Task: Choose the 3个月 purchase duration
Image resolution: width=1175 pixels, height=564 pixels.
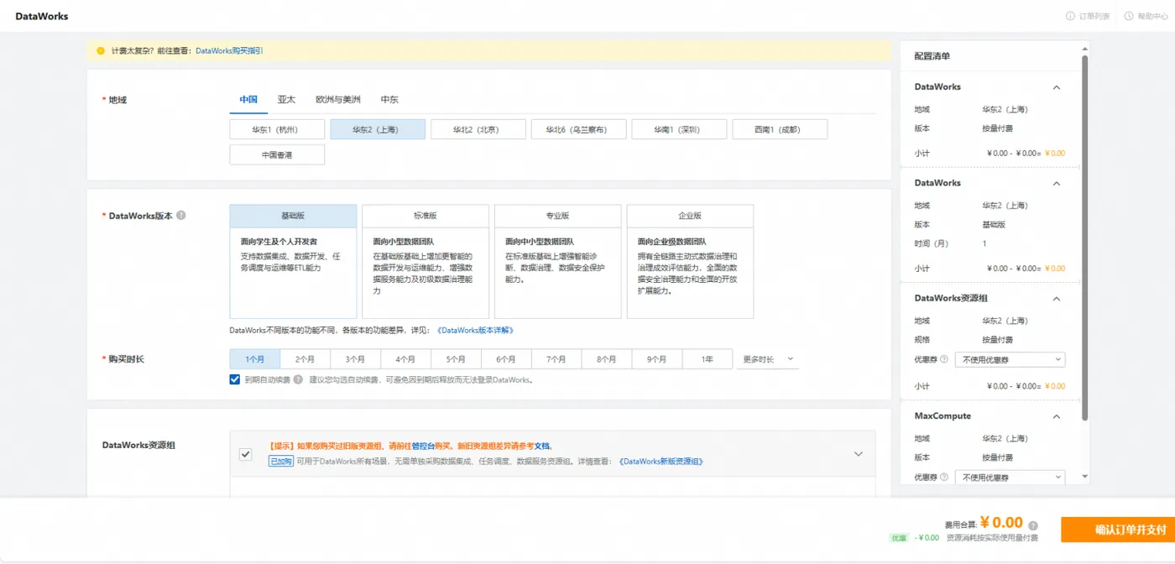Action: (x=356, y=359)
